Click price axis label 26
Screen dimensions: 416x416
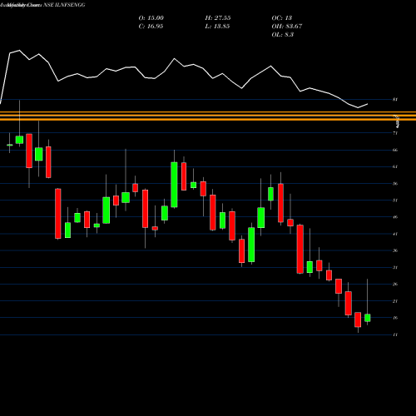[395, 285]
